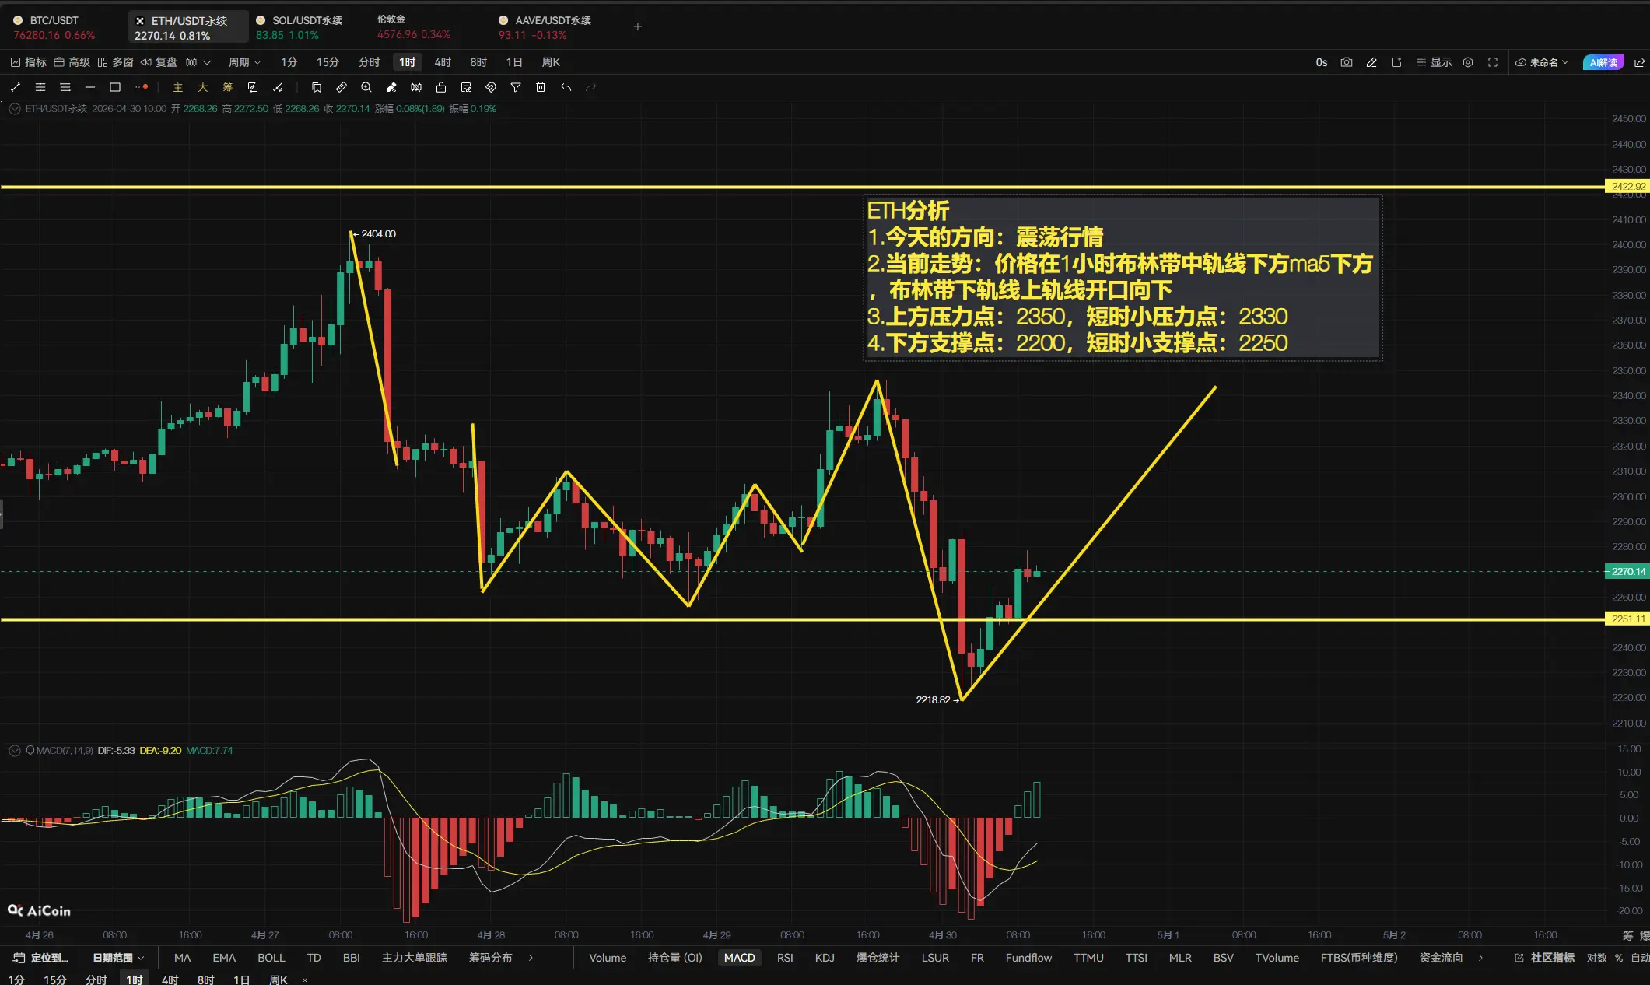
Task: Click the magnifier zoom tool
Action: coord(366,87)
